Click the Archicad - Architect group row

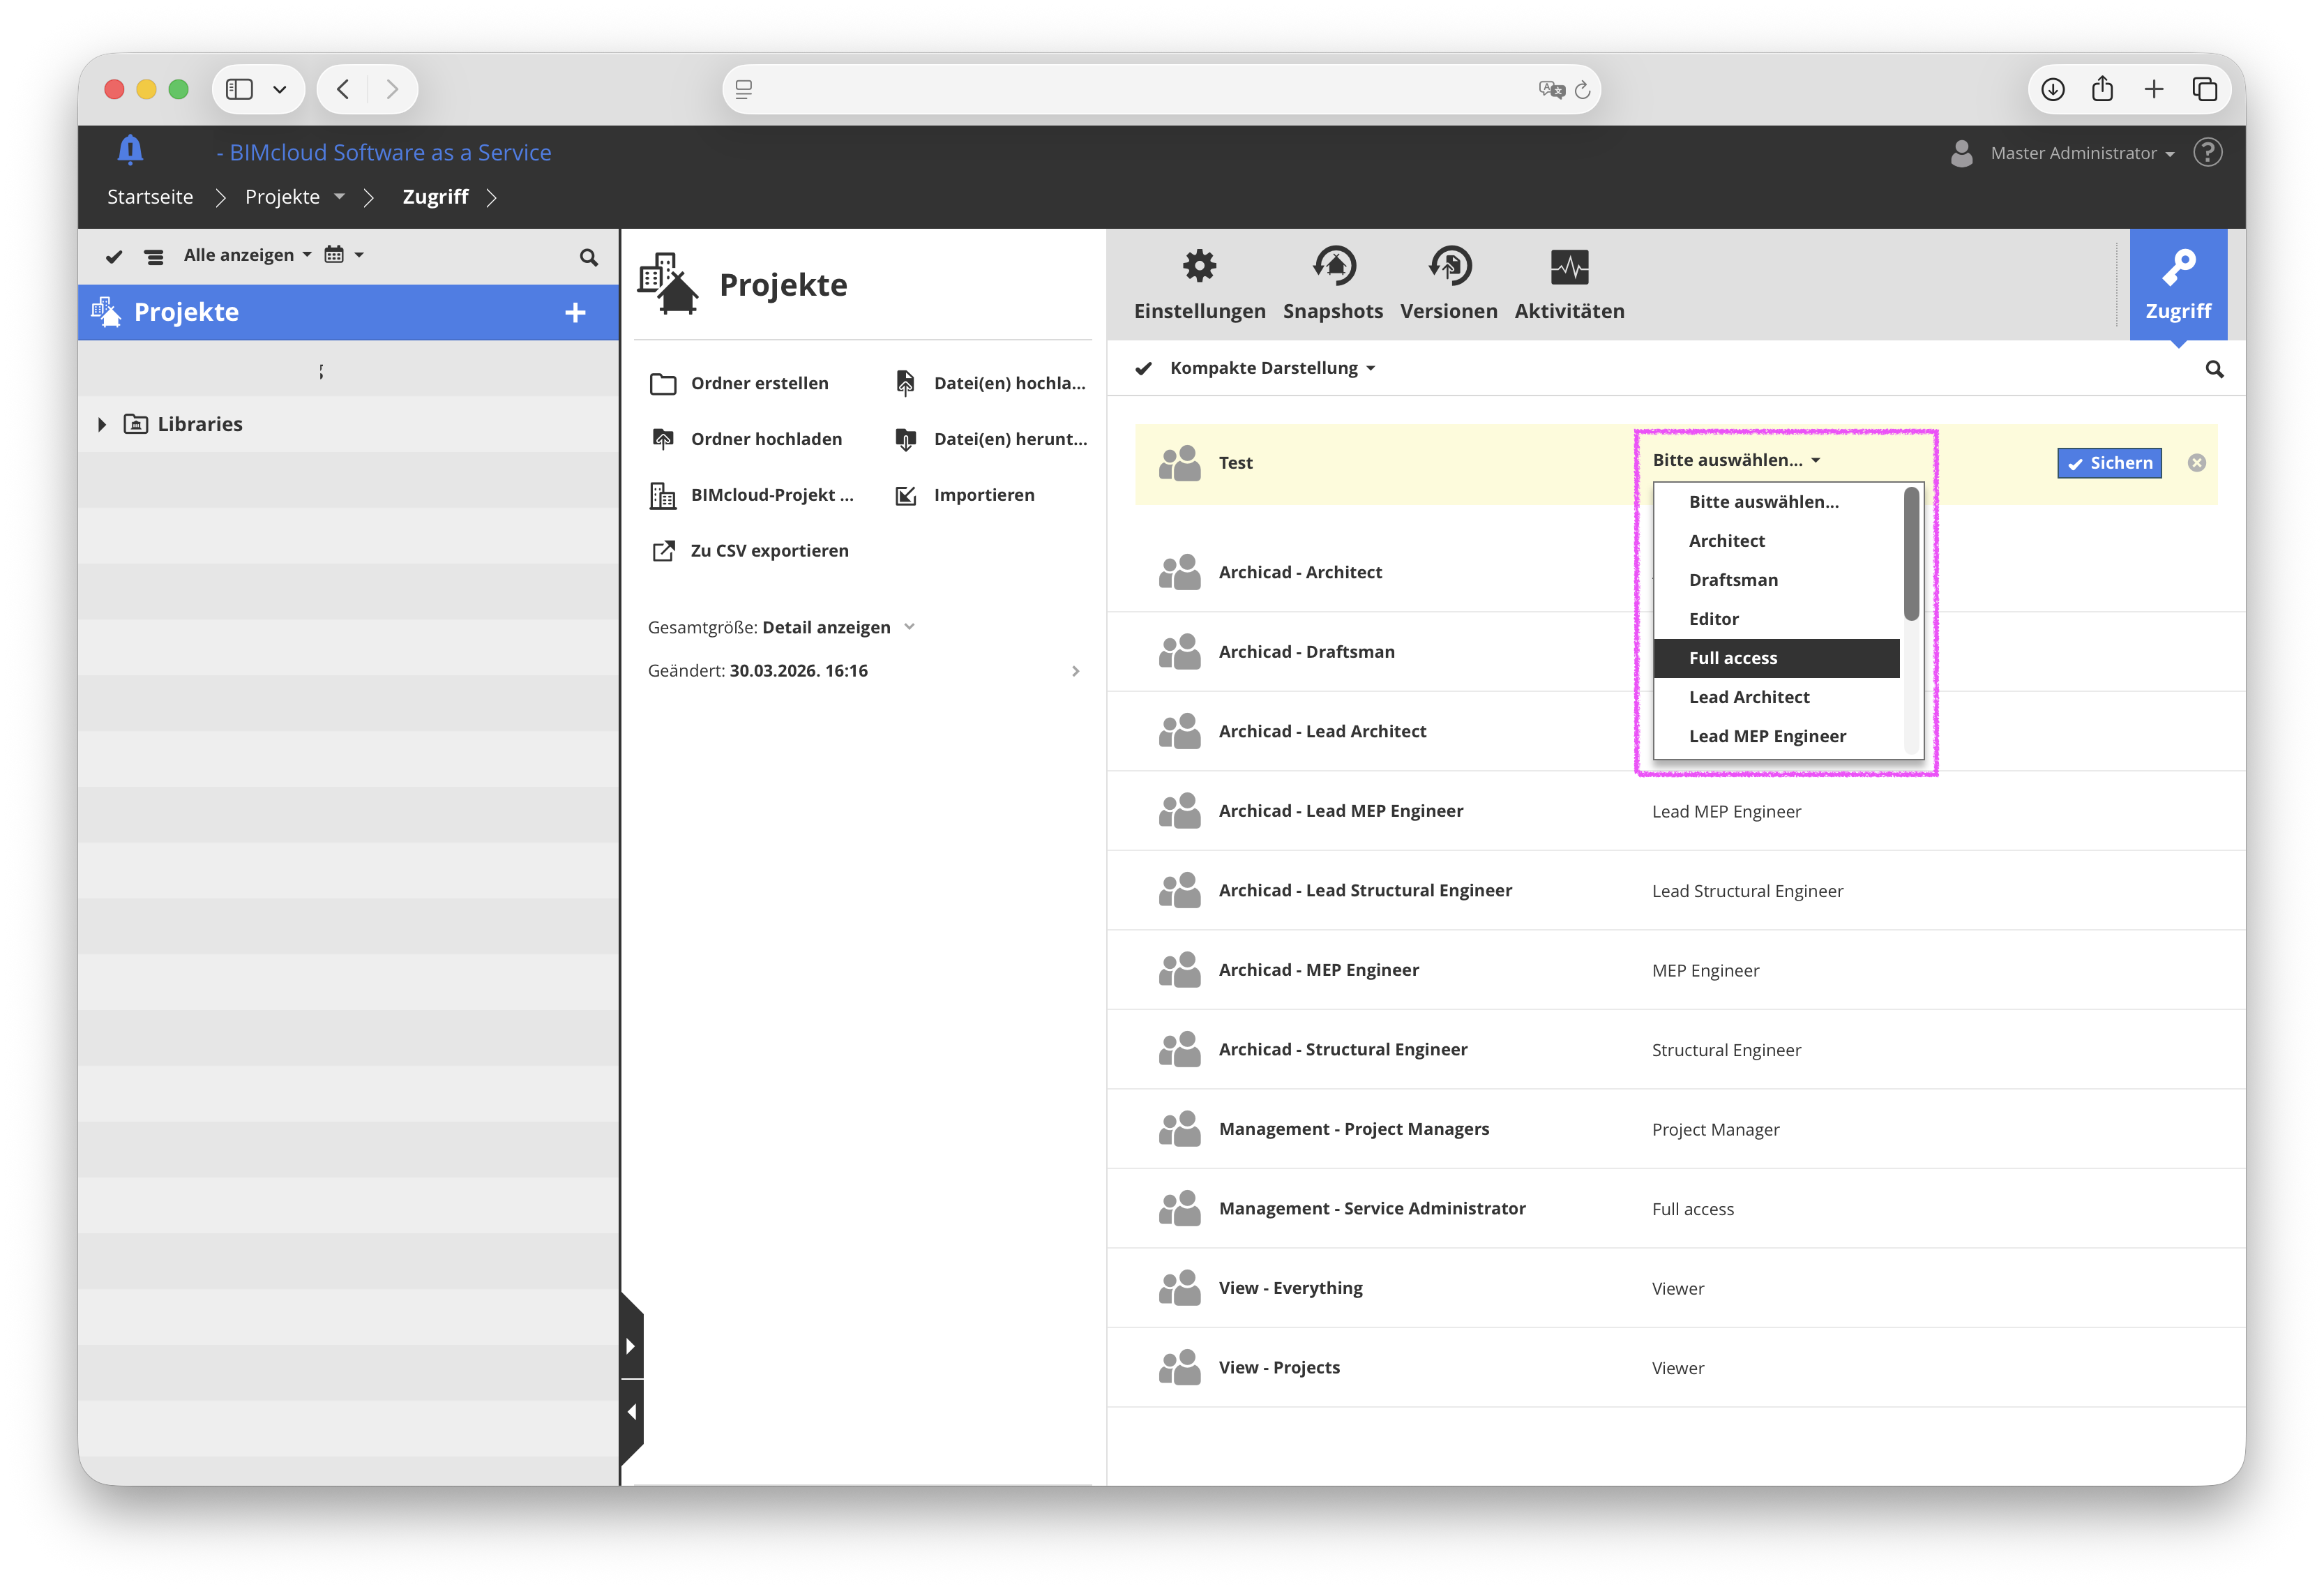click(1677, 572)
